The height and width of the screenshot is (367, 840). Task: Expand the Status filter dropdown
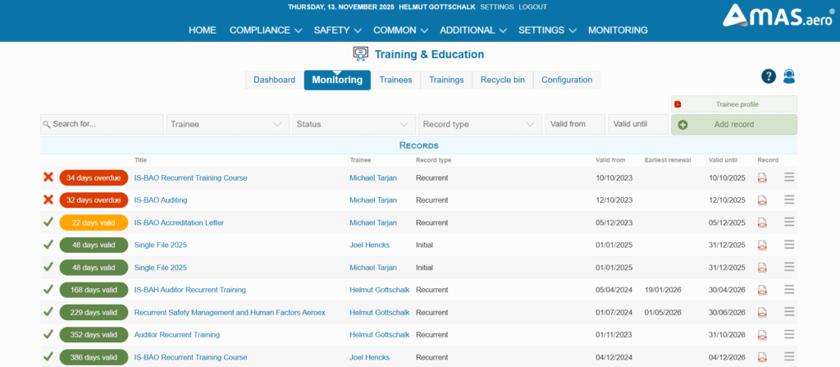coord(353,125)
